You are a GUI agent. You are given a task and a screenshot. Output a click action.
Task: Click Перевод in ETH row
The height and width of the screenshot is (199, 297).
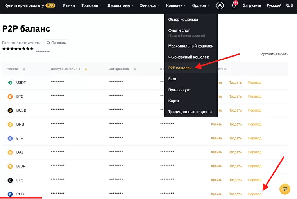[255, 138]
